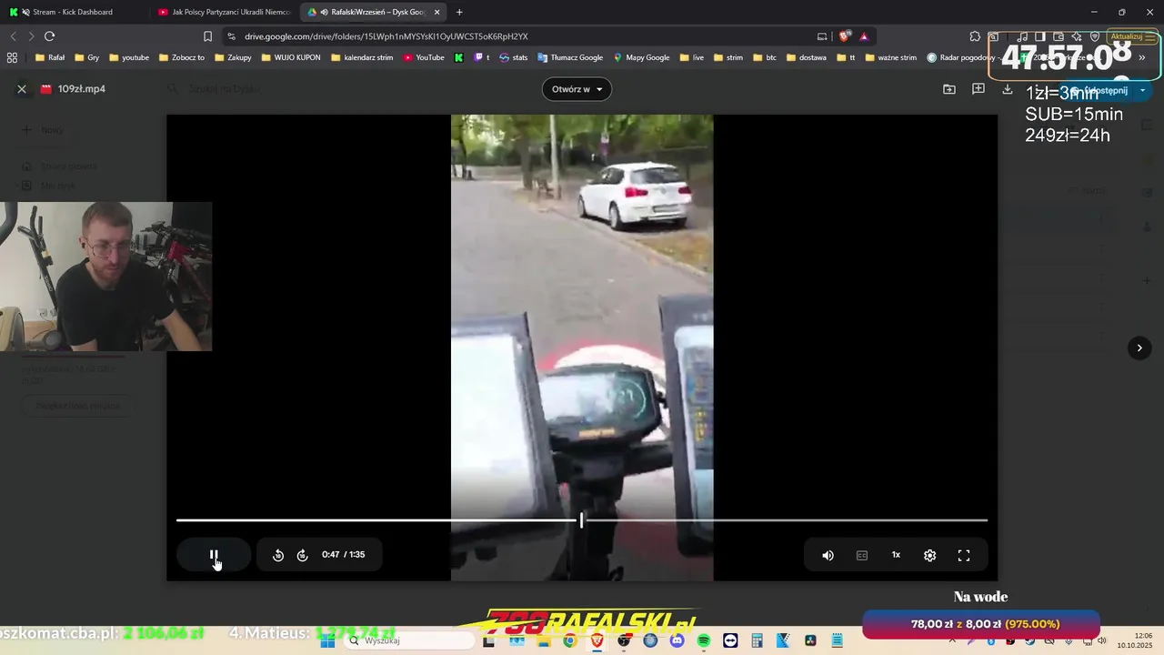Click the 0:47 / 1:35 time display

point(343,555)
